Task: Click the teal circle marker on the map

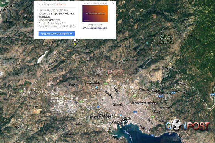Action: (x=147, y=43)
